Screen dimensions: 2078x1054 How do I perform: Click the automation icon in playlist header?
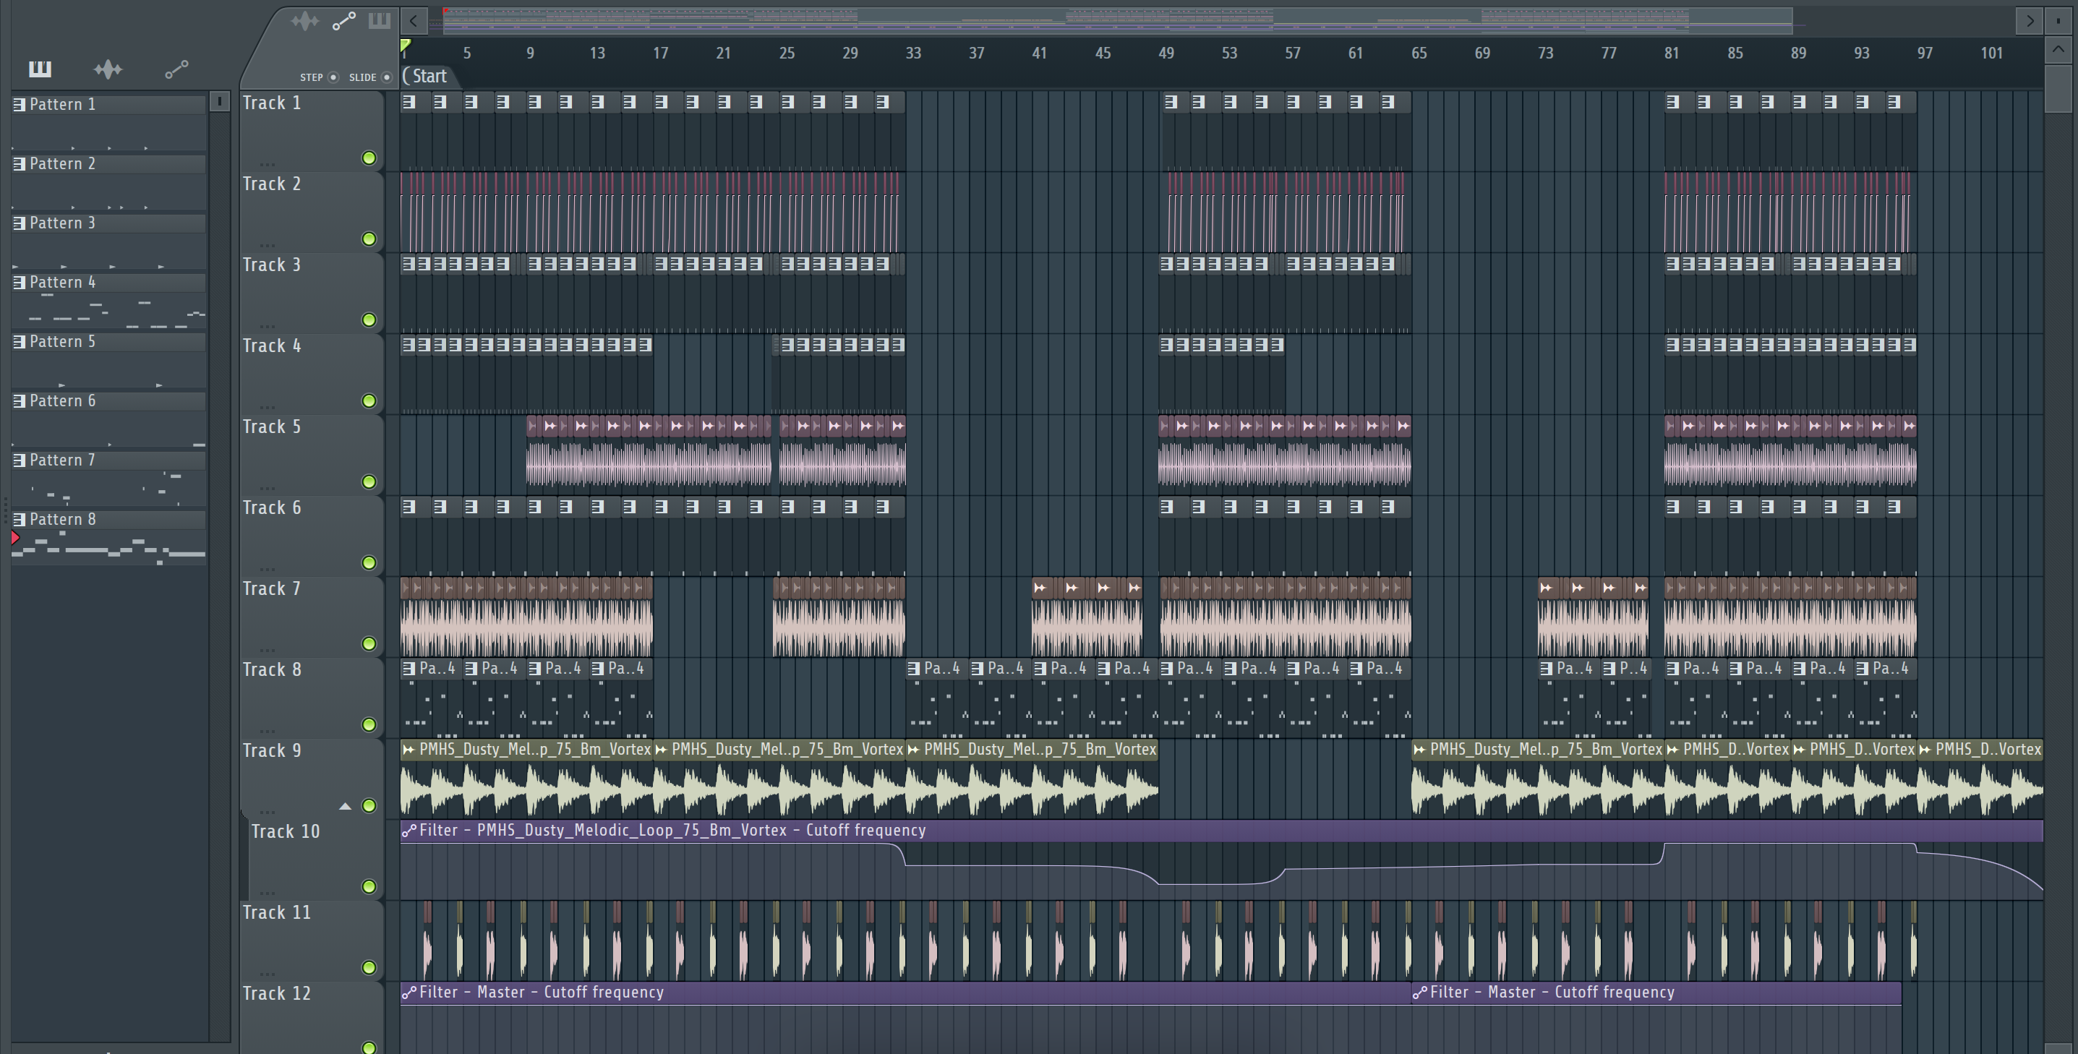point(344,21)
